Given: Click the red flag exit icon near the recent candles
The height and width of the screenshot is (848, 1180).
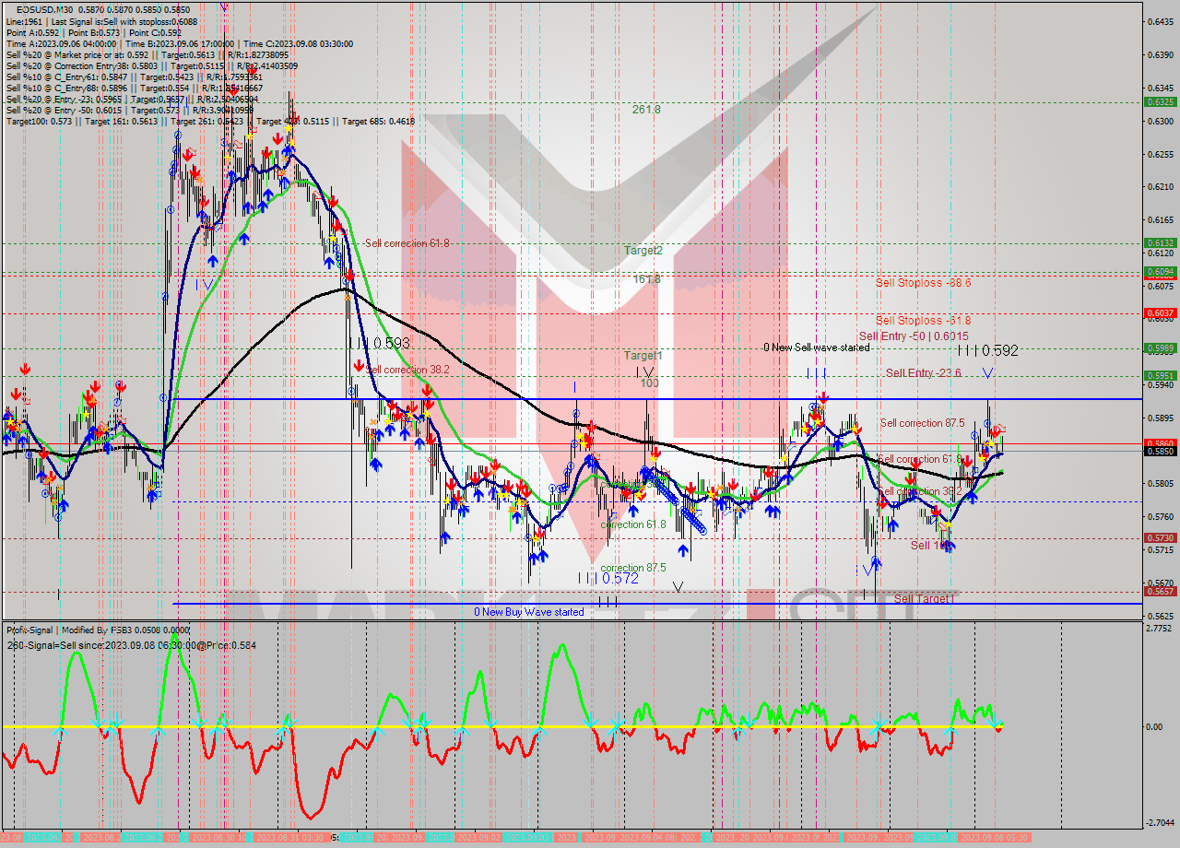Looking at the screenshot, I should coord(1000,426).
